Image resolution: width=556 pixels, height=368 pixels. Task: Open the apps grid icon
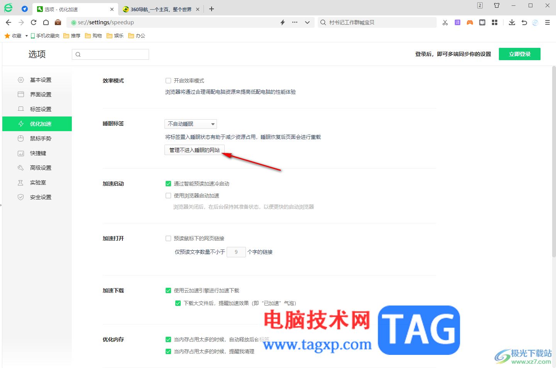tap(495, 22)
